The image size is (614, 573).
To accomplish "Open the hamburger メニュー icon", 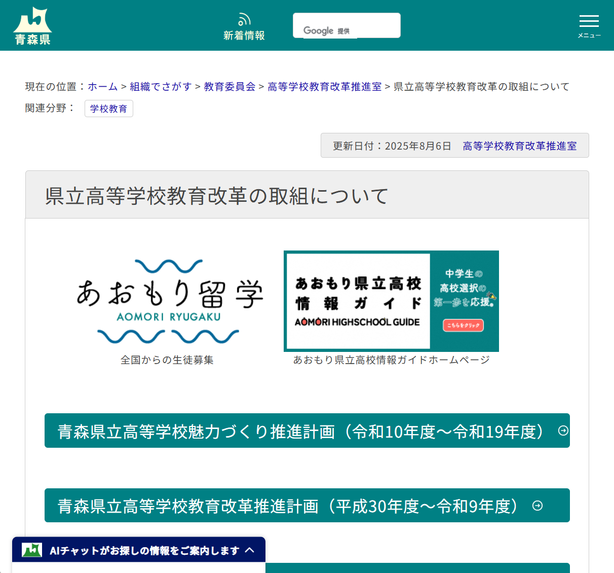I will point(589,21).
